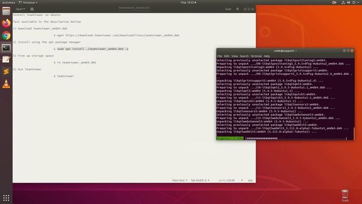
Task: Open the gedit hamburger menu
Action: pos(238,9)
